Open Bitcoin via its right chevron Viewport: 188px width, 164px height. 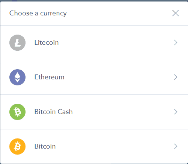point(176,146)
